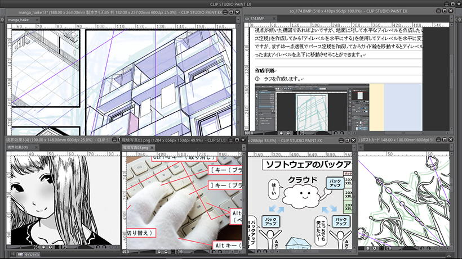The height and width of the screenshot is (259, 462).
Task: Fit 境界効果3(4) canvas to window
Action: [57, 247]
